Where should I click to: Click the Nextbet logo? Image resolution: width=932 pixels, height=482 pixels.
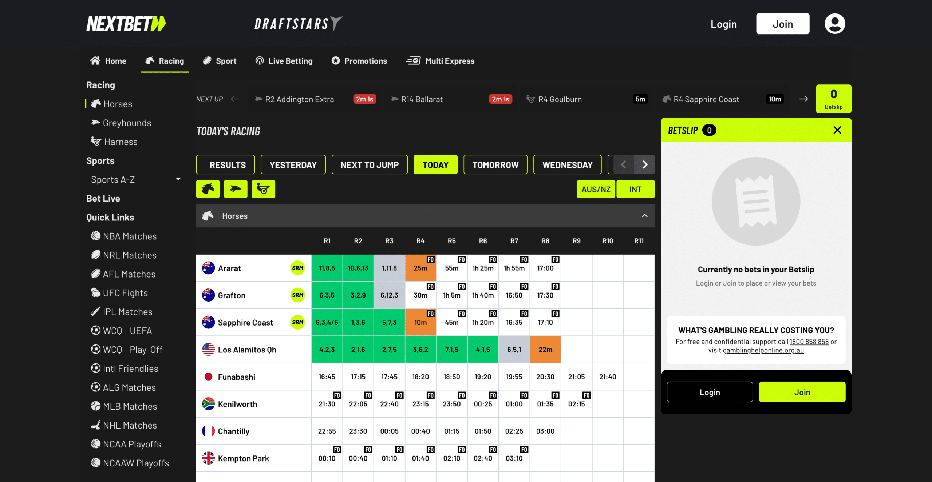(126, 24)
